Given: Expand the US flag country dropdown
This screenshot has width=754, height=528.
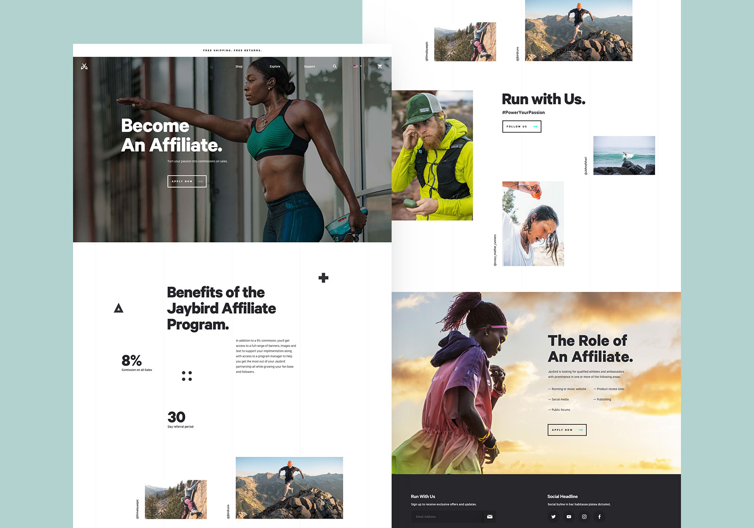Looking at the screenshot, I should point(357,66).
